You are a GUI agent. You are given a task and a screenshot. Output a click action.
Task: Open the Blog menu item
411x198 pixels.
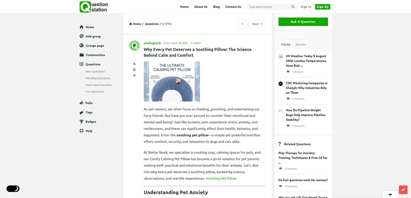(x=216, y=7)
